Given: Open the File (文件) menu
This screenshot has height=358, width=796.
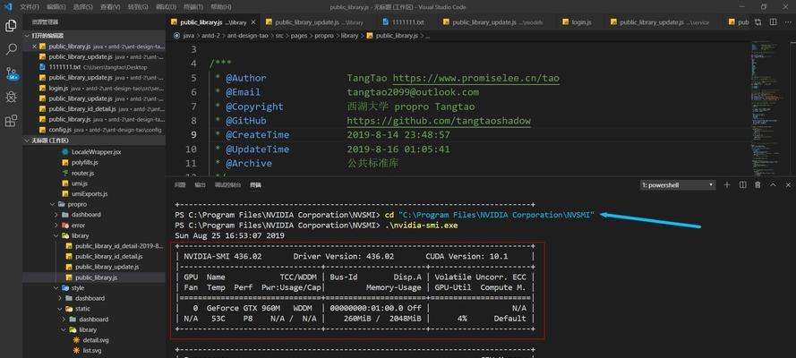Looking at the screenshot, I should click(x=30, y=7).
